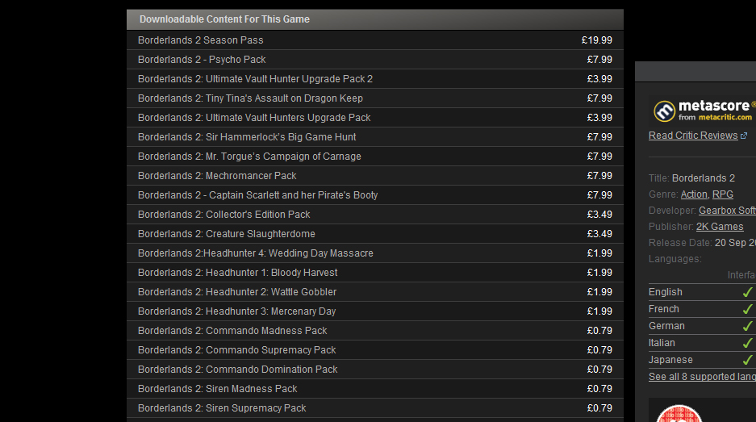Open the 2K Games publisher link
Image resolution: width=756 pixels, height=422 pixels.
(x=720, y=227)
